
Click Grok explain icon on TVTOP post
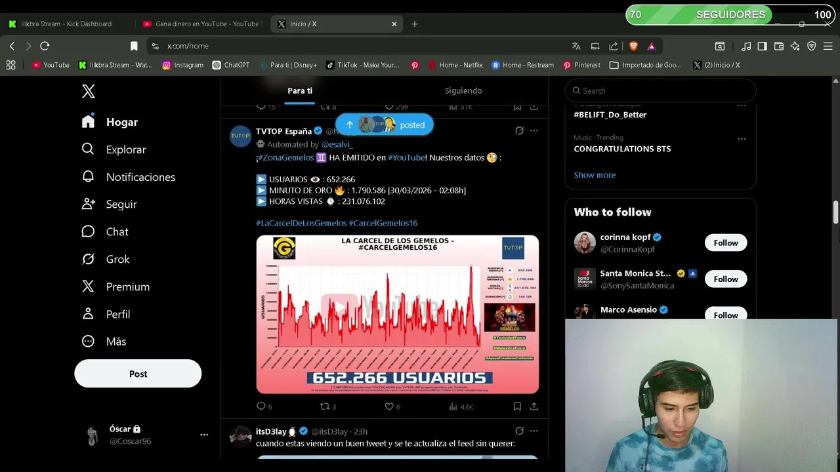pyautogui.click(x=519, y=131)
